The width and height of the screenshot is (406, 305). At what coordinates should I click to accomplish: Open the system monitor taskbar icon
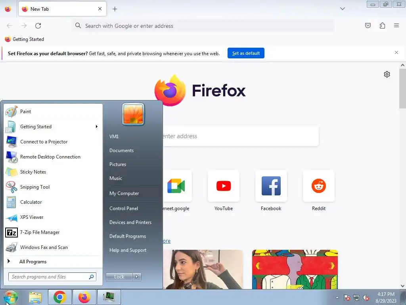tap(109, 297)
